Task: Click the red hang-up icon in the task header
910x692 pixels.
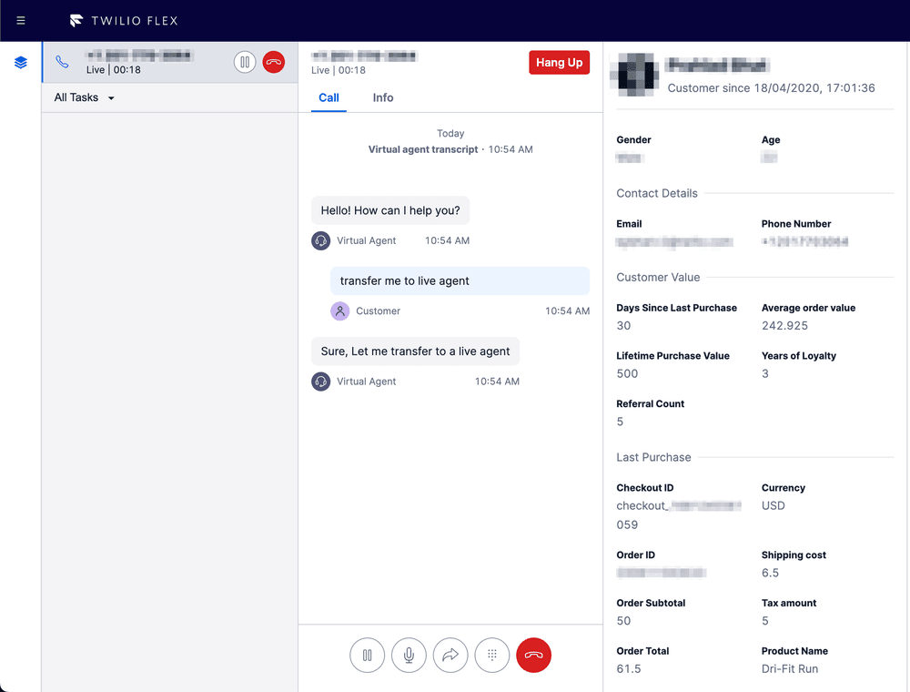Action: coord(274,62)
